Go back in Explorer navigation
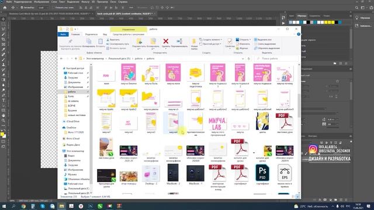The width and height of the screenshot is (374, 210). click(x=61, y=58)
